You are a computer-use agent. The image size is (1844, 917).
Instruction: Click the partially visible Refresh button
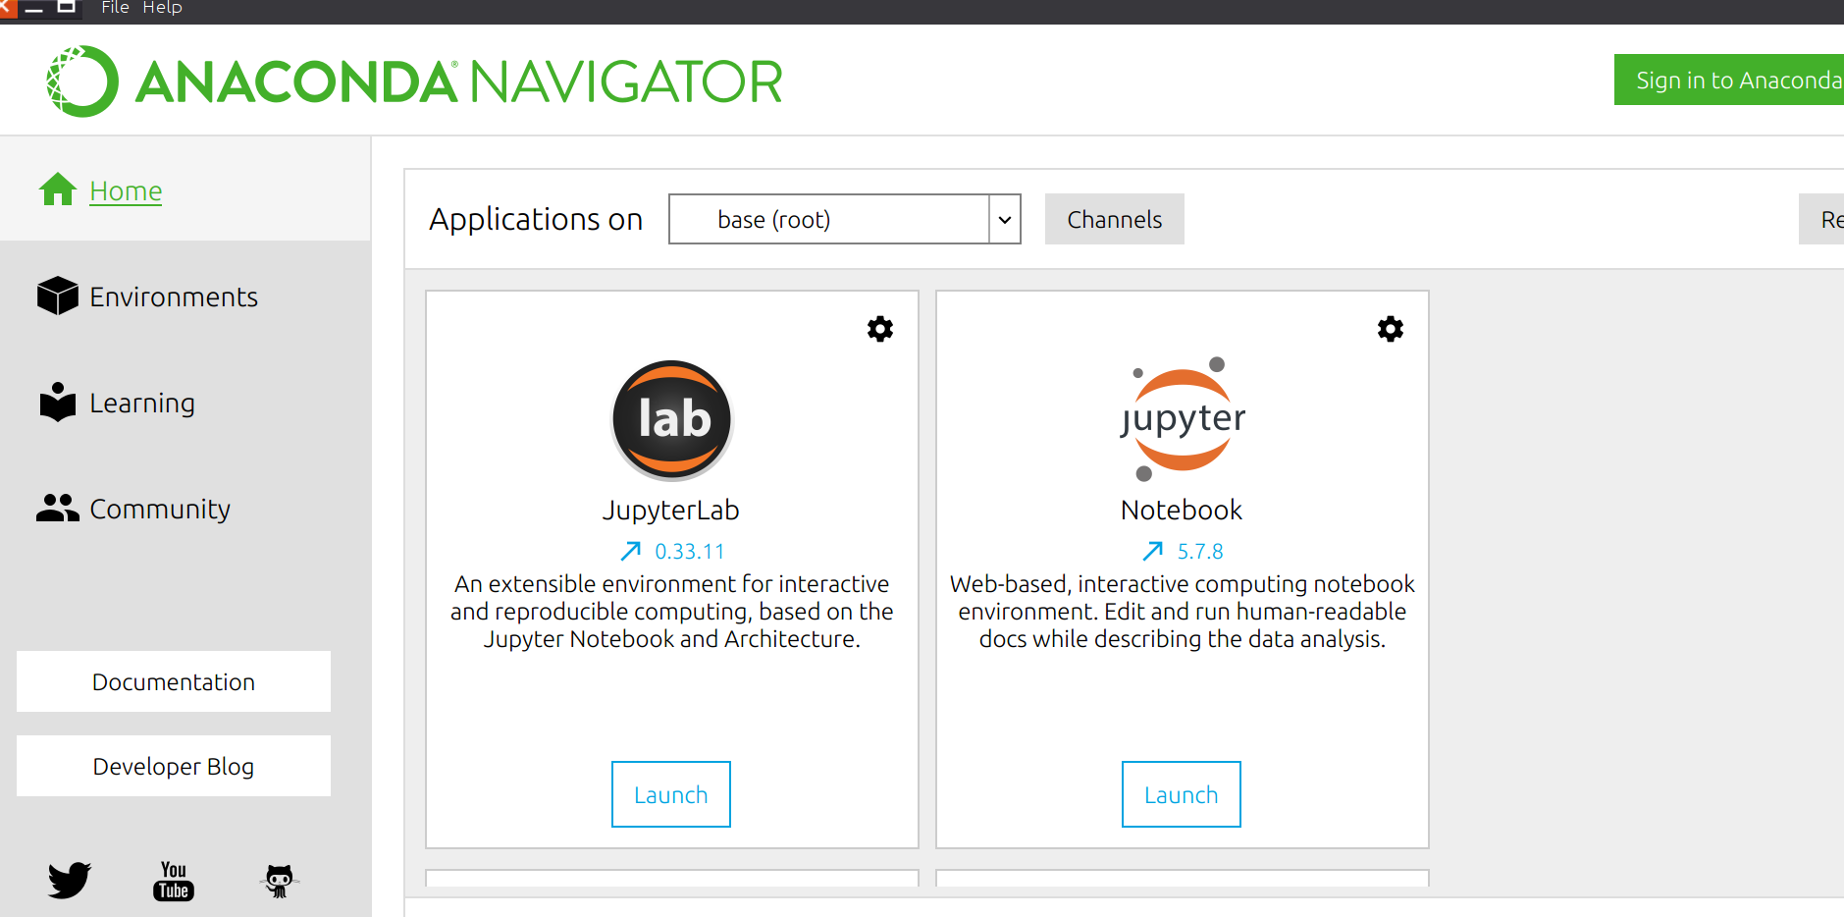tap(1821, 219)
